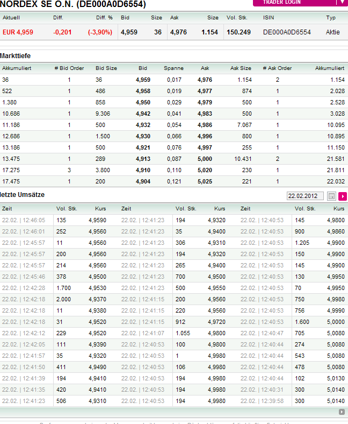Click the '# Bid Order' column header
Viewport: 348px width, 424px height.
(69, 68)
